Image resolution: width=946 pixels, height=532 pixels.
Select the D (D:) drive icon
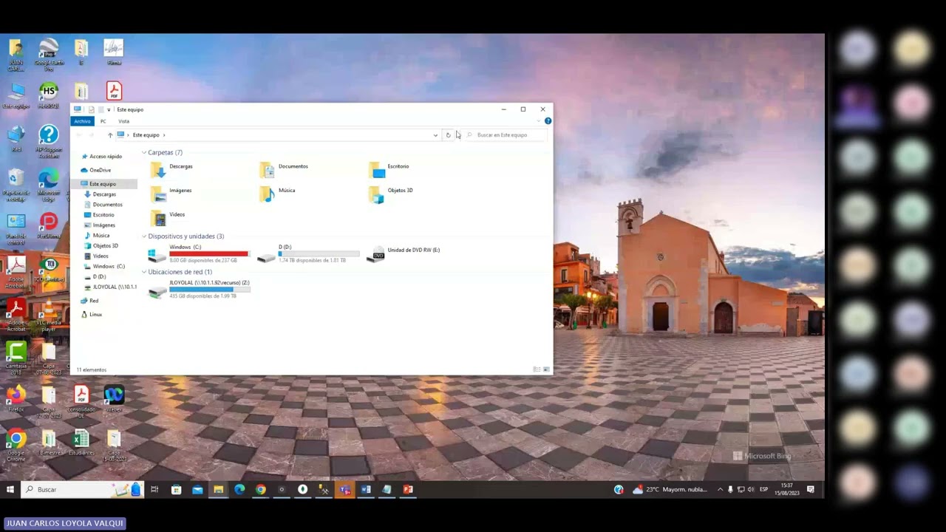click(266, 256)
